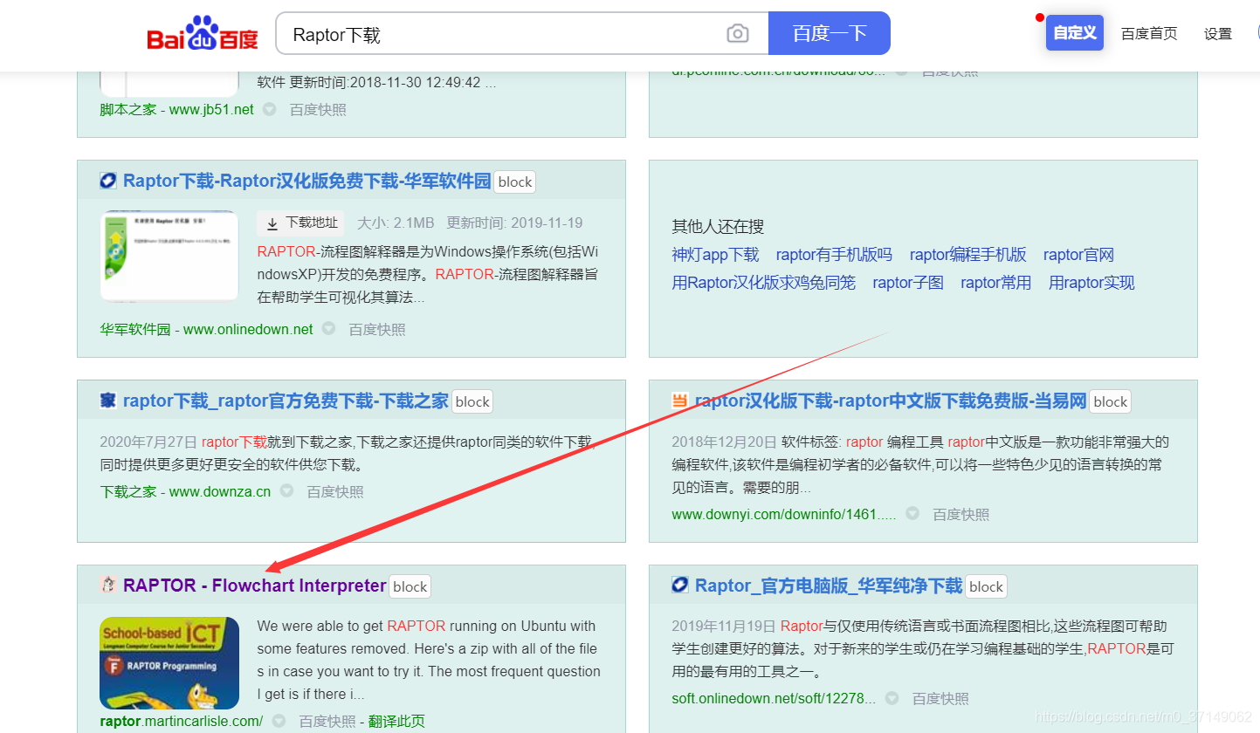The height and width of the screenshot is (733, 1260).
Task: Click related search raptor官网
Action: 1079,255
